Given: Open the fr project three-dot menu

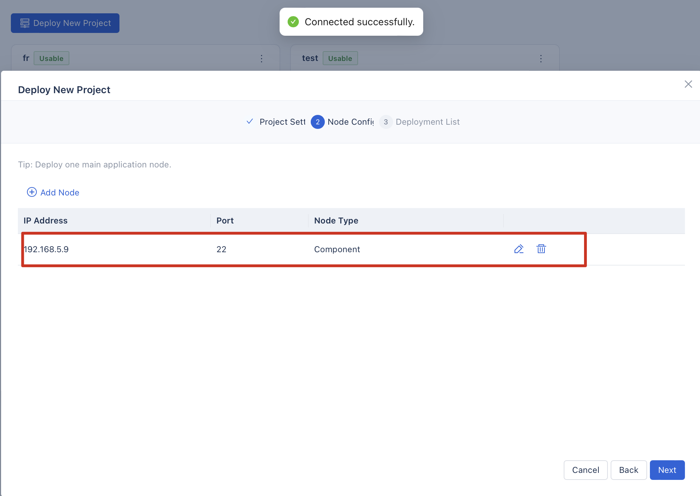Looking at the screenshot, I should click(x=261, y=58).
